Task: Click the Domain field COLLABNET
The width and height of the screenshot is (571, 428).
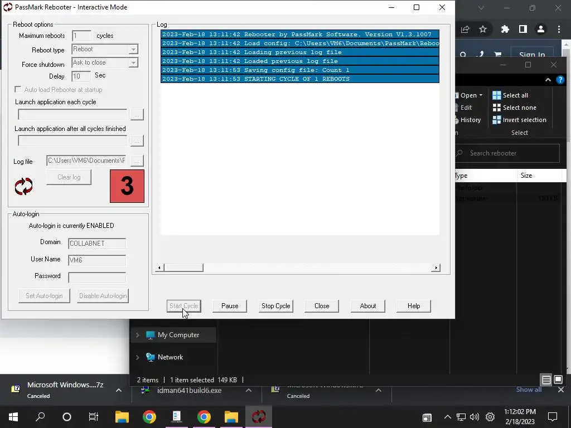Action: click(x=97, y=244)
